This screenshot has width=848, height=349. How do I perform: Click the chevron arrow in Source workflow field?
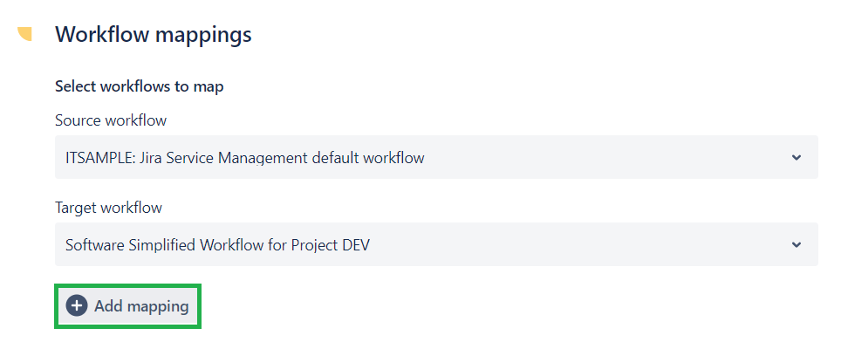point(796,158)
